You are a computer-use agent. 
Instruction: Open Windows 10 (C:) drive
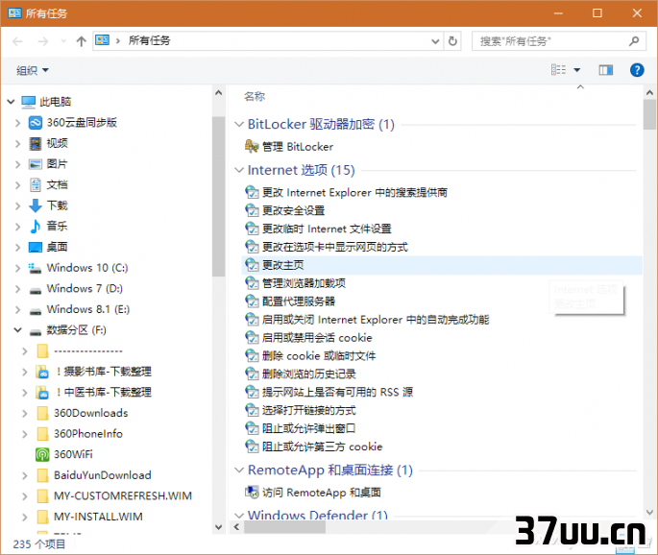(87, 268)
